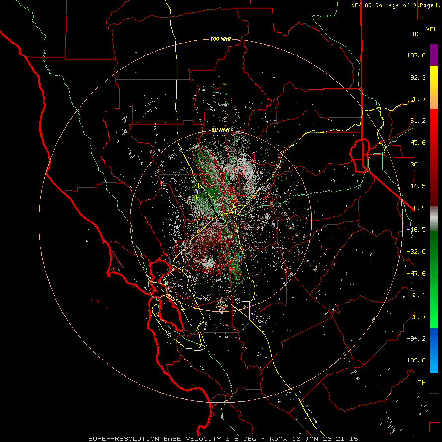This screenshot has height=442, width=442.
Task: Click the -109.8 legend value
Action: pos(414,360)
